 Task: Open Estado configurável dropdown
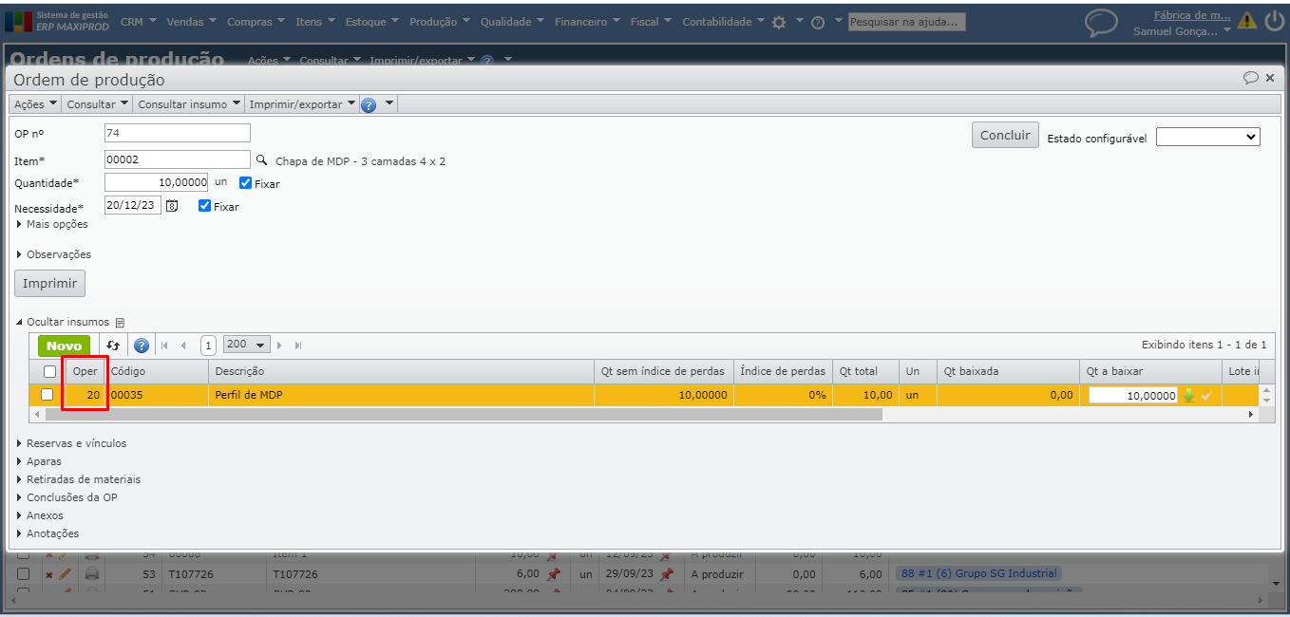(x=1207, y=137)
